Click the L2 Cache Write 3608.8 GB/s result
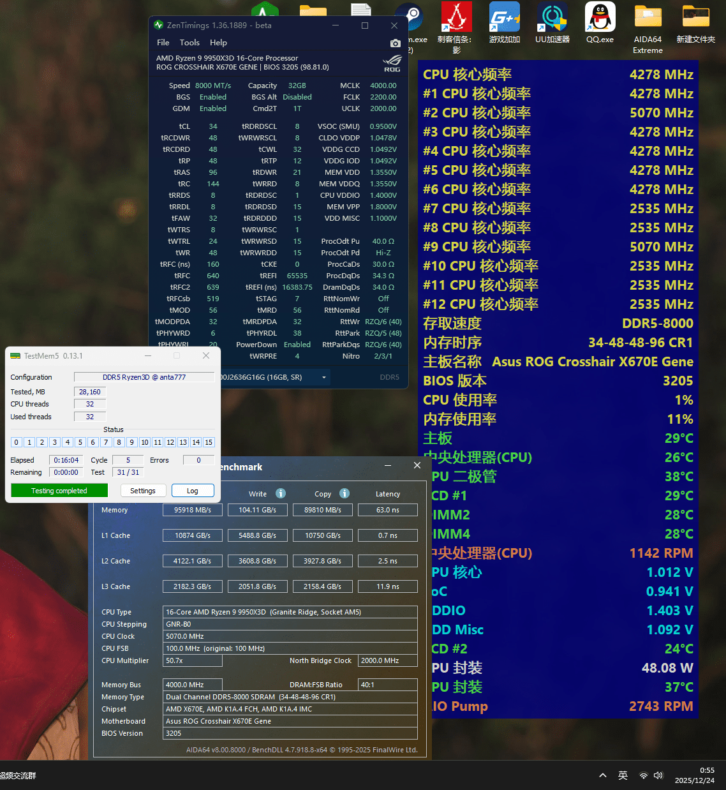Viewport: 726px width, 790px height. [258, 561]
